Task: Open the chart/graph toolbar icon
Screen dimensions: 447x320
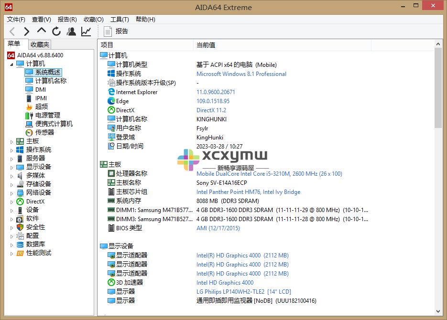Action: [x=86, y=31]
